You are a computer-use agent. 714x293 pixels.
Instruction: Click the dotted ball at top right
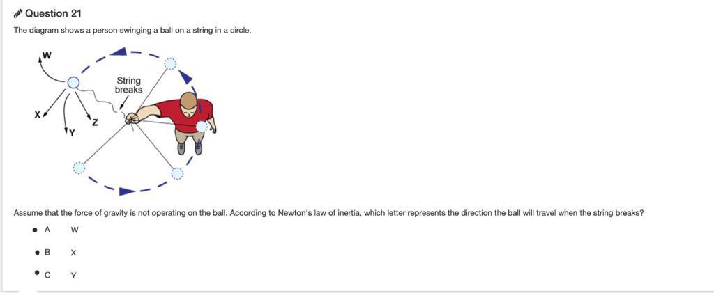170,63
